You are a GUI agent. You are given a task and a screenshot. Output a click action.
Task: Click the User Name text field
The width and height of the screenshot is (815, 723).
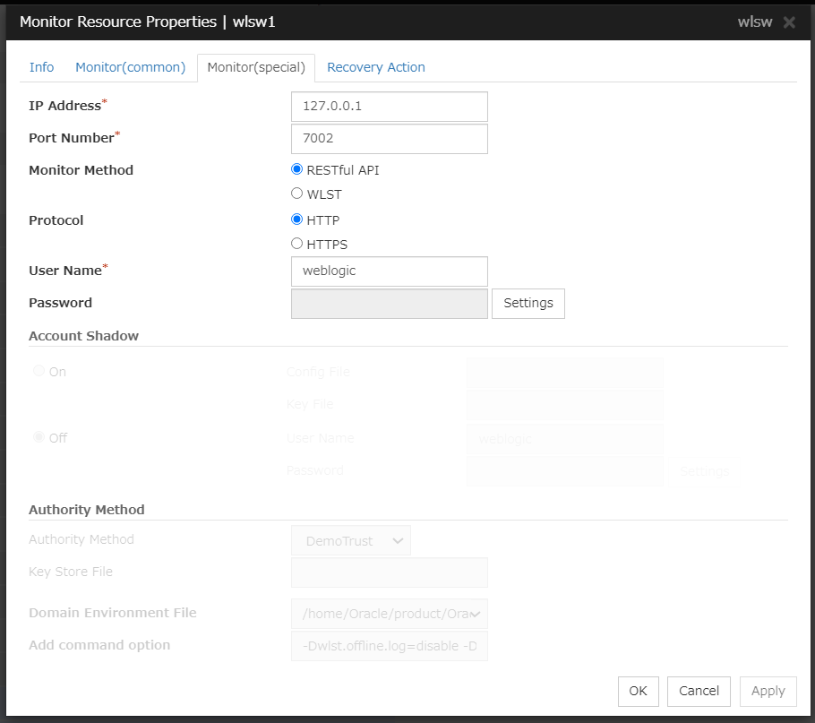(389, 271)
